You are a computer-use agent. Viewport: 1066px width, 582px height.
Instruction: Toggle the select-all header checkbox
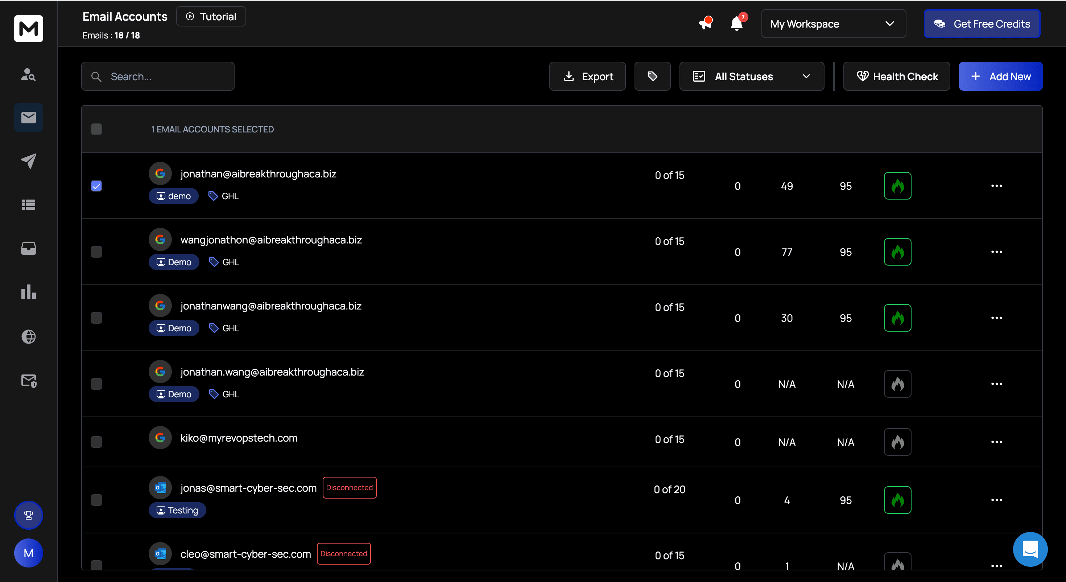pos(96,129)
